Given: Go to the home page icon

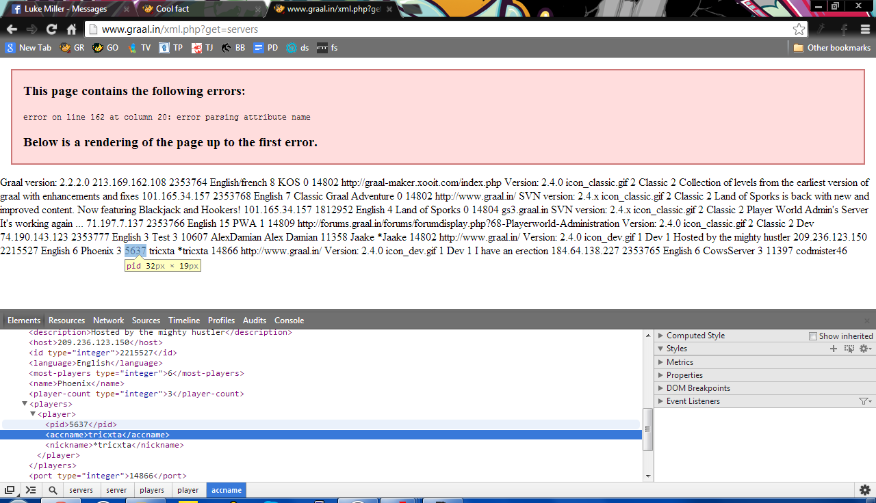Looking at the screenshot, I should (x=71, y=29).
